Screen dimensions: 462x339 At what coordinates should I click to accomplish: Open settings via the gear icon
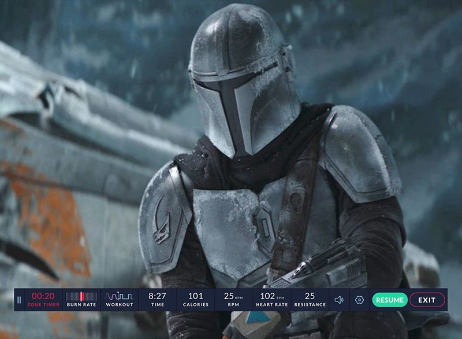359,300
